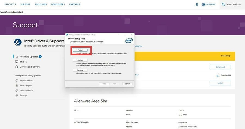Choose the Custom setup type
The image size is (245, 129).
coord(80,60)
